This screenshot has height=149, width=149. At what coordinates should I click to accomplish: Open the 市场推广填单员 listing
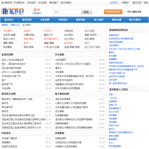pyautogui.click(x=10, y=138)
